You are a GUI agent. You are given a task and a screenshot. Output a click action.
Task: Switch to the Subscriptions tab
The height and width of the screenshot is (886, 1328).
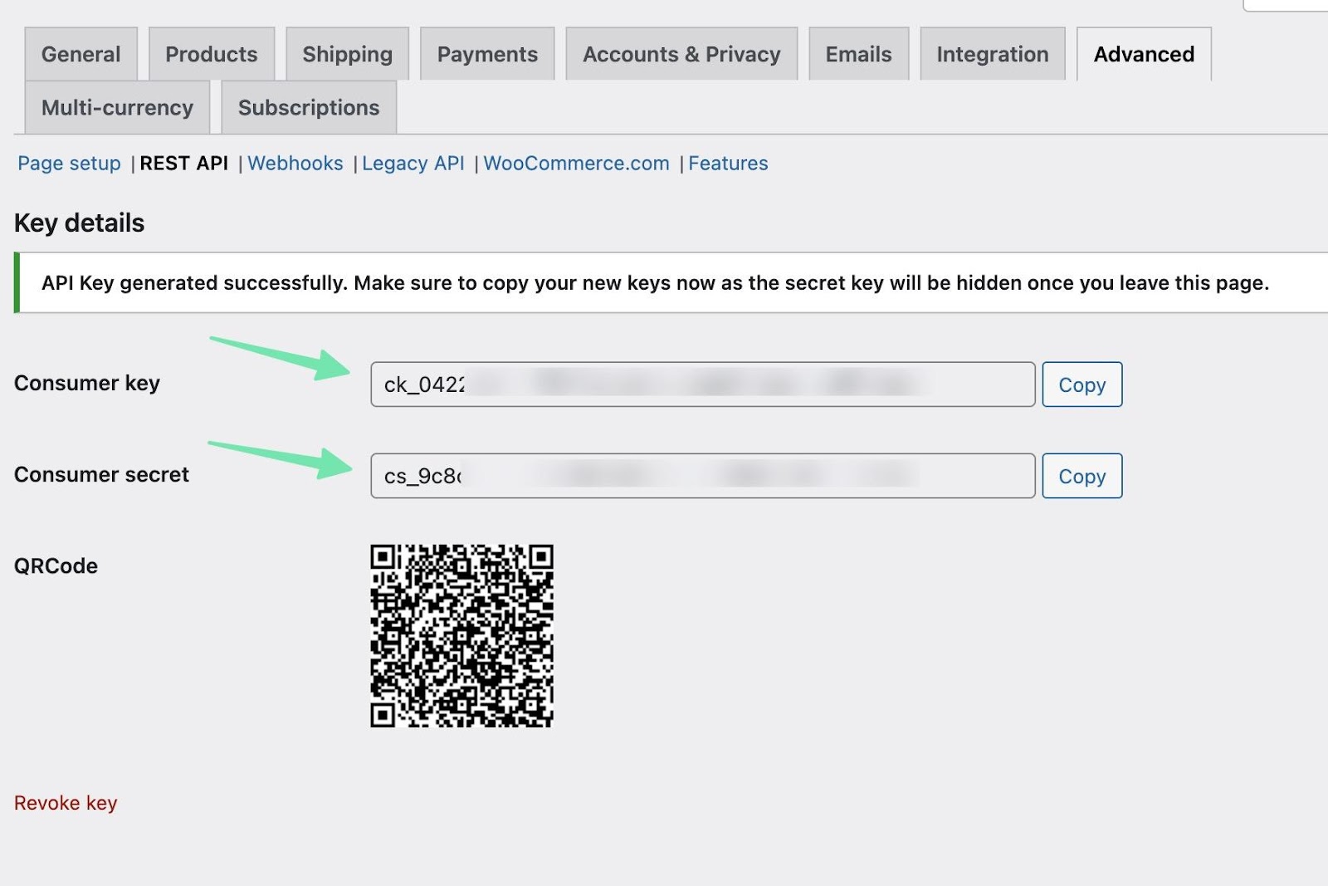click(x=308, y=106)
